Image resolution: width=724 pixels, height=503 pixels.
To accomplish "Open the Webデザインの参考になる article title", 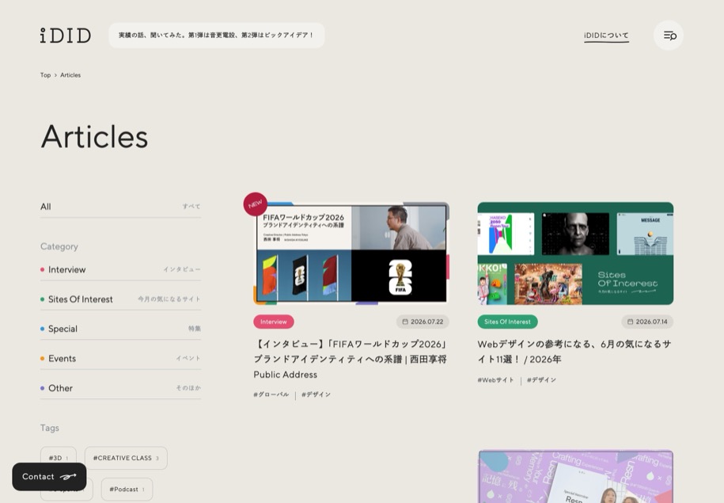I will click(574, 352).
